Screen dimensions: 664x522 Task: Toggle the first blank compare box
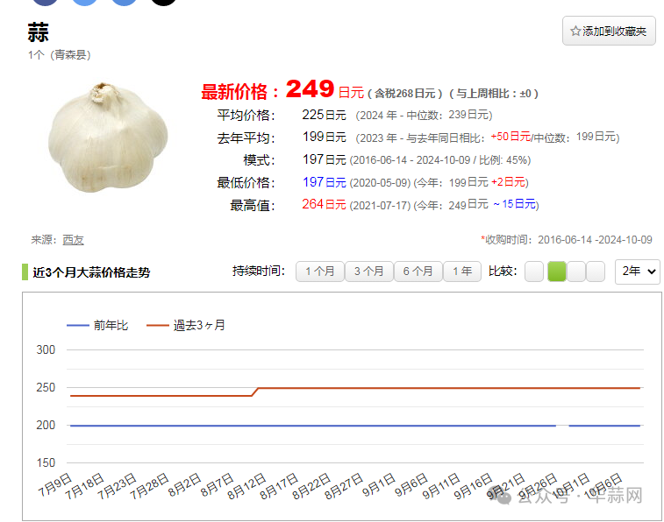click(x=534, y=272)
